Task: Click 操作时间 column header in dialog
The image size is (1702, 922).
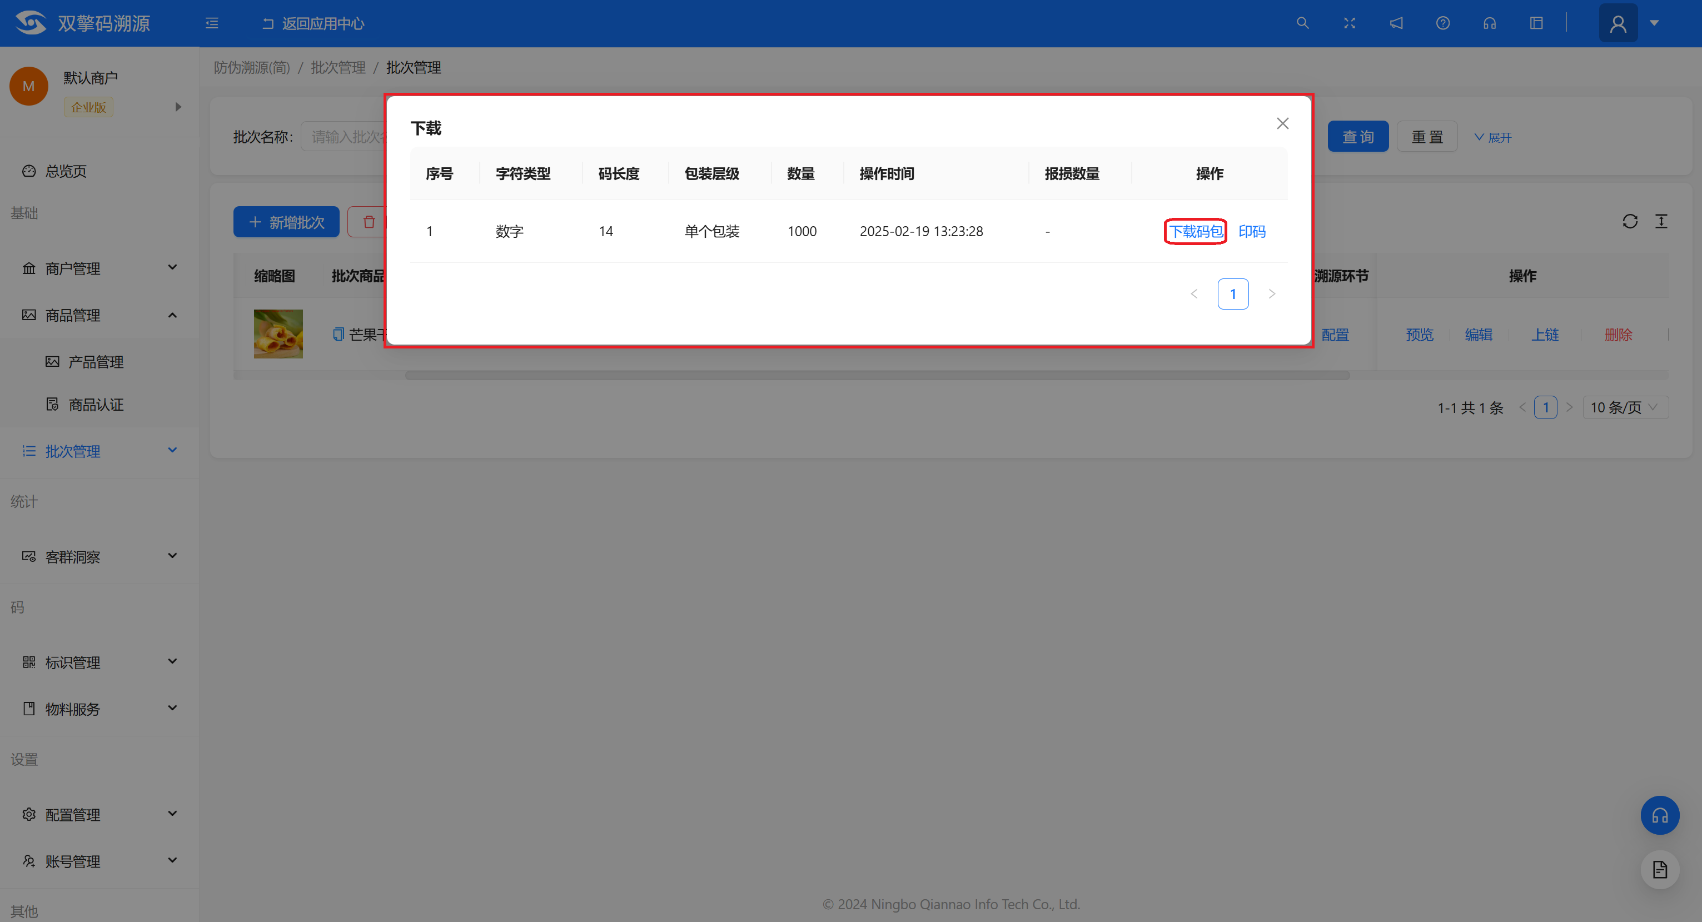Action: click(887, 174)
